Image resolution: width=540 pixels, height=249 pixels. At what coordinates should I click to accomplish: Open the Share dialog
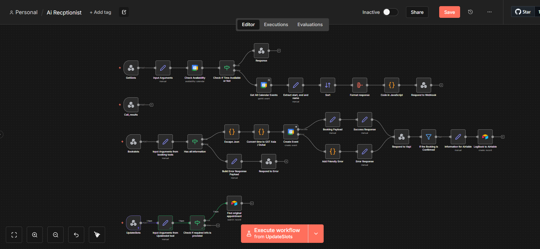pyautogui.click(x=417, y=12)
